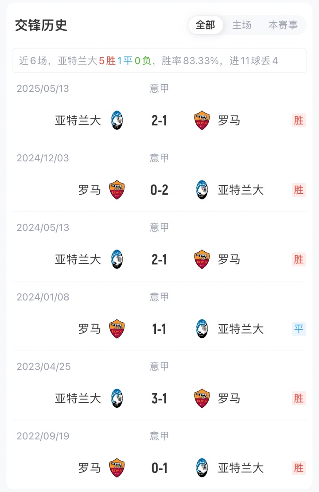The width and height of the screenshot is (319, 492).
Task: Tap Atalanta crest in 2022/09/19 match
Action: tap(202, 468)
